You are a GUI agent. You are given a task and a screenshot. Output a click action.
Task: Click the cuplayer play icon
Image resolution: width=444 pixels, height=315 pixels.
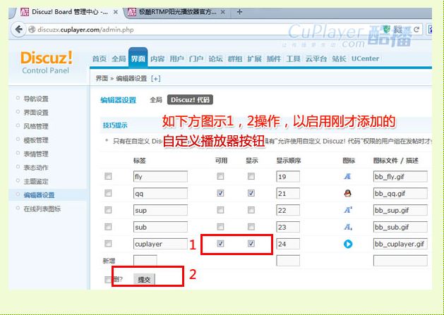[348, 244]
